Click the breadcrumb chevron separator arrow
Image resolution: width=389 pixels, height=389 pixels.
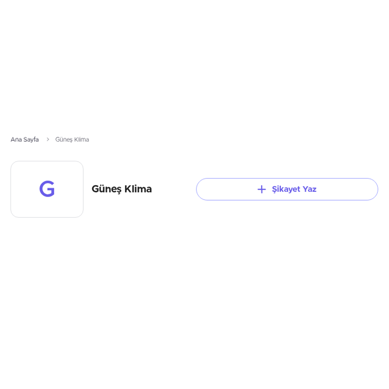coord(48,139)
